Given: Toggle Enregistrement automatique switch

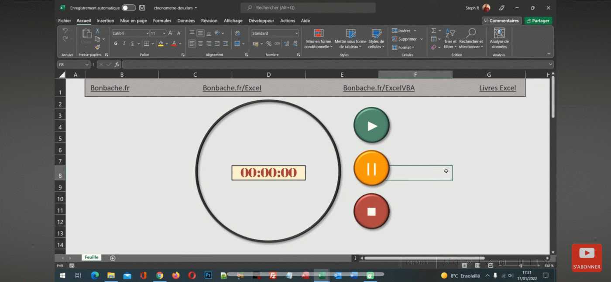Looking at the screenshot, I should 128,8.
